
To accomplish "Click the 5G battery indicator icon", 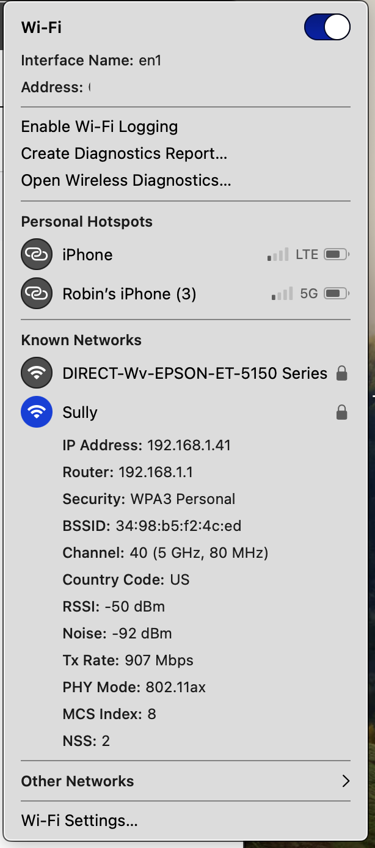I will 336,294.
